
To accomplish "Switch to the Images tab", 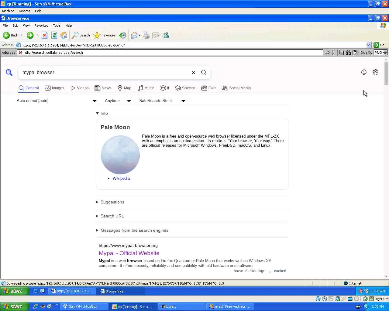I will click(54, 88).
